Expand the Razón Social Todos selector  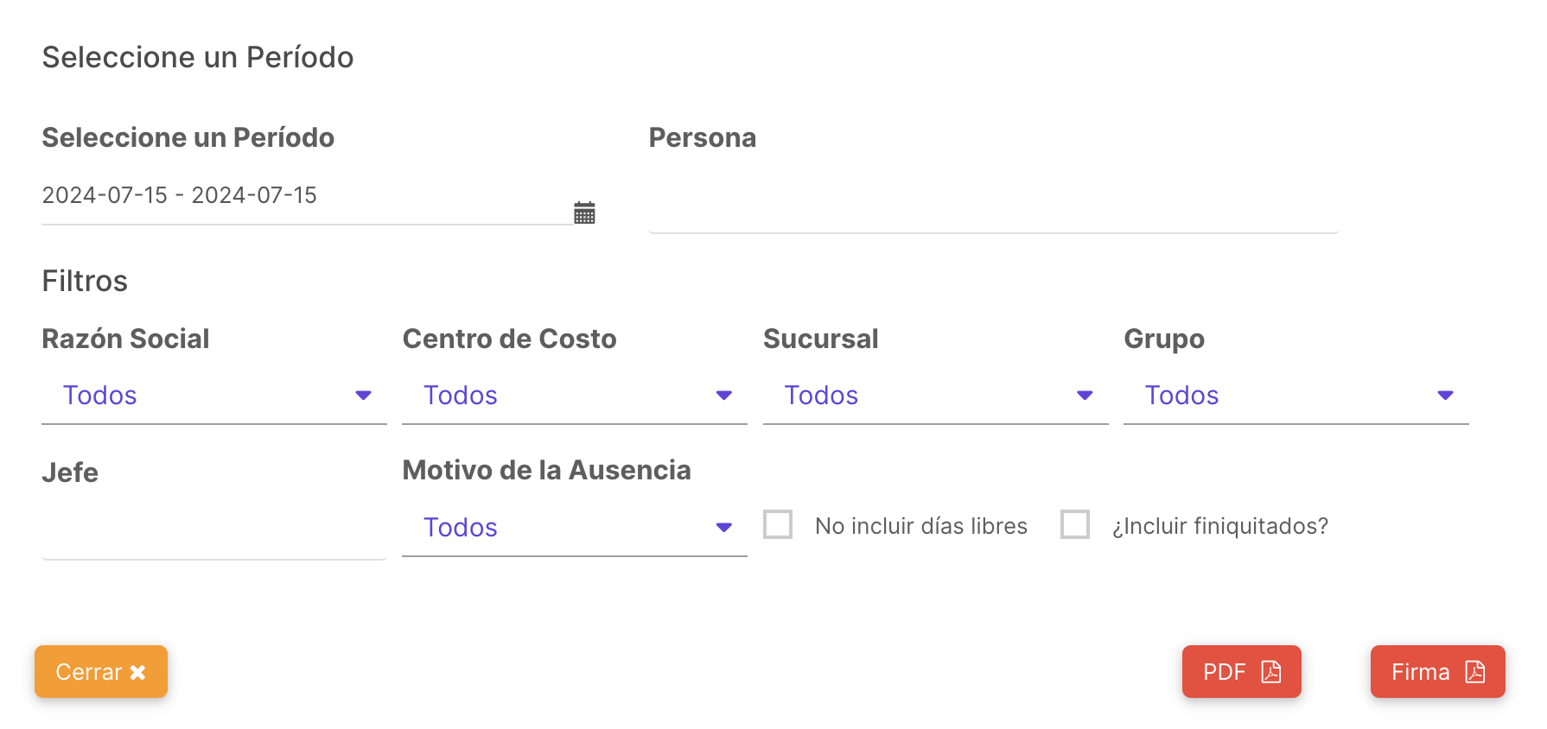click(214, 396)
